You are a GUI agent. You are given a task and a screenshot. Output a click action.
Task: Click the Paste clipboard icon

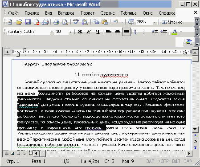pos(105,22)
